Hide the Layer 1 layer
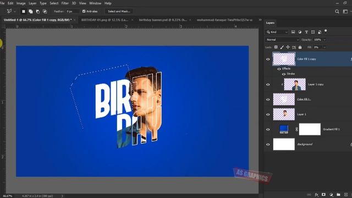Viewport: 352px width, 198px height. 268,114
